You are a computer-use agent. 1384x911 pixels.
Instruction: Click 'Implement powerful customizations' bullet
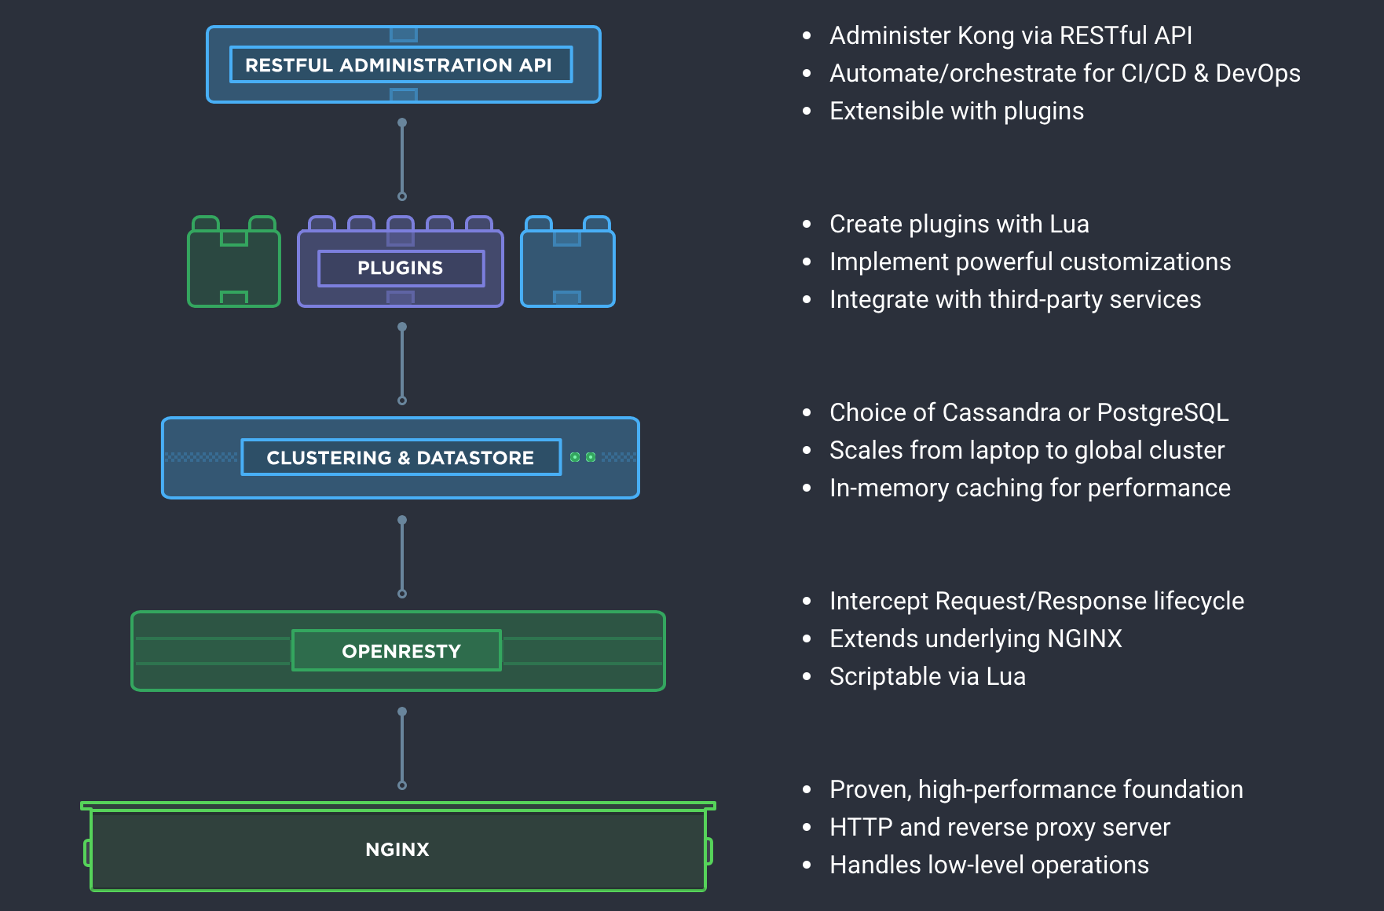[x=1031, y=262]
